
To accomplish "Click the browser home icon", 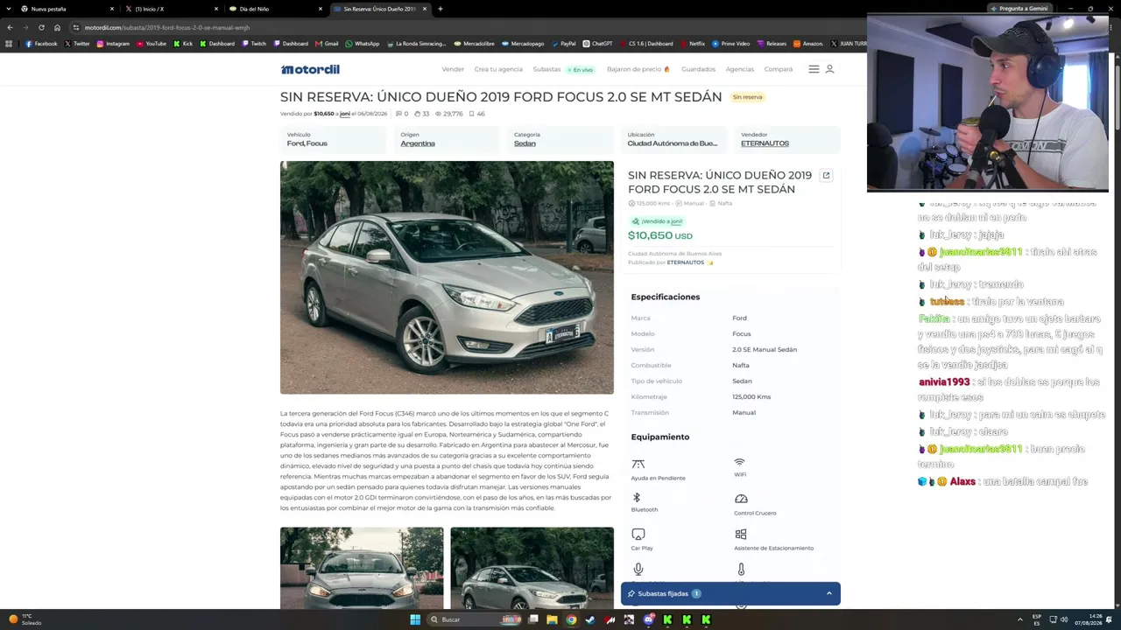I will (x=57, y=27).
